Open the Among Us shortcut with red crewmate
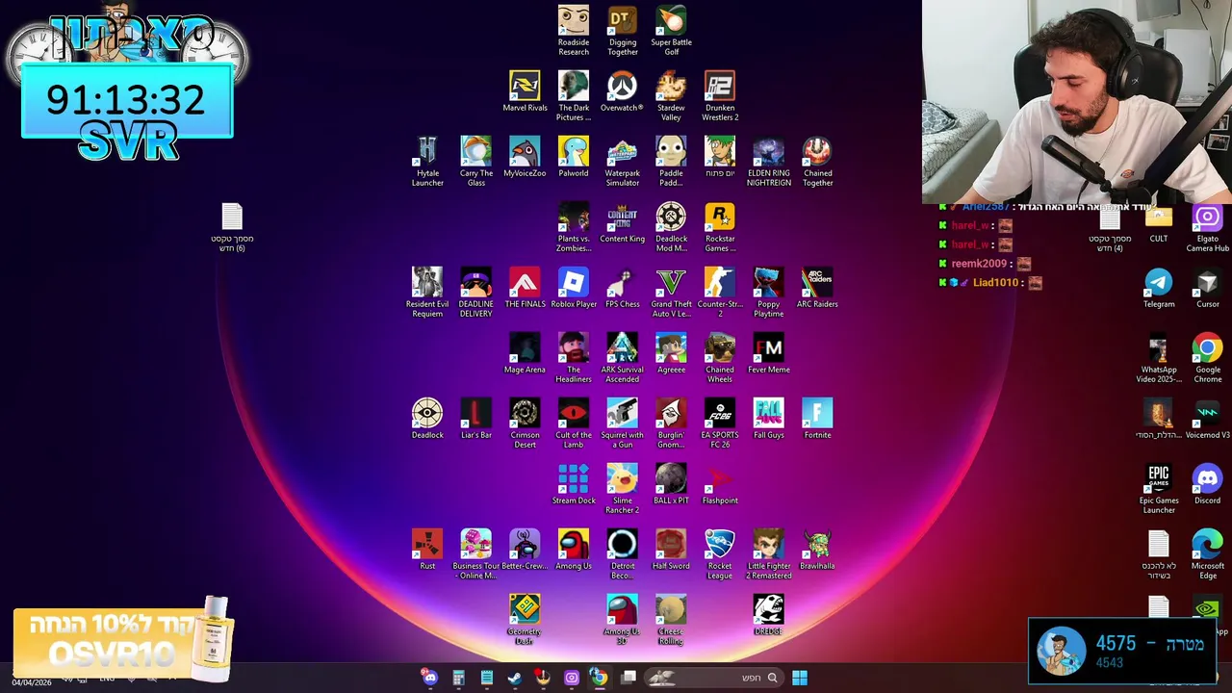This screenshot has height=693, width=1232. [574, 550]
